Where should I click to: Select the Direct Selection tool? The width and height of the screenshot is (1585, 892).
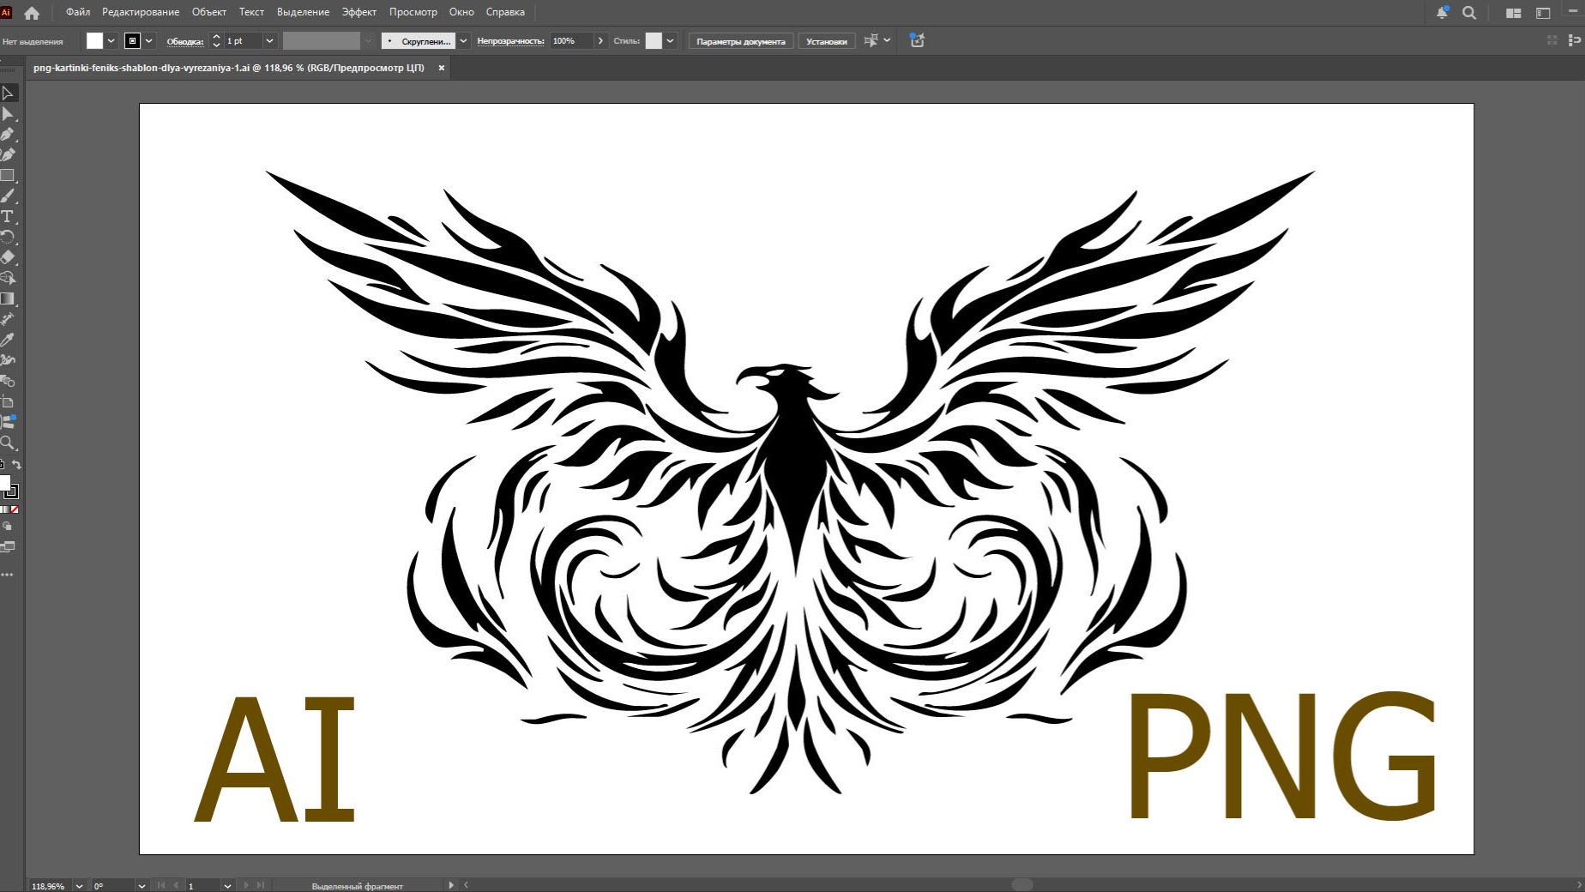[x=8, y=114]
